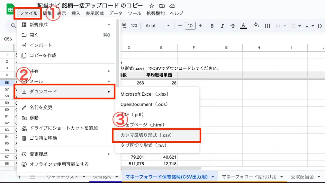
Task: Open the 挿入 menu
Action: click(x=76, y=13)
